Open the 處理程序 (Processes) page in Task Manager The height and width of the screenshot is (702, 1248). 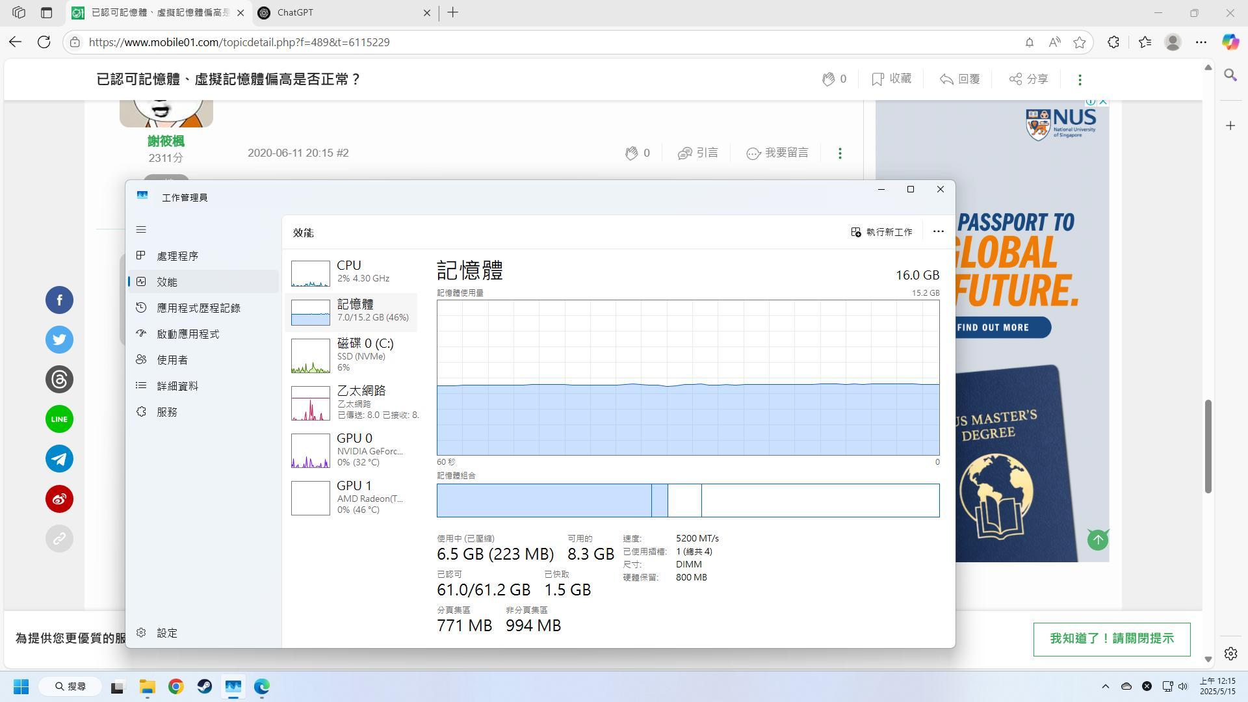point(177,255)
